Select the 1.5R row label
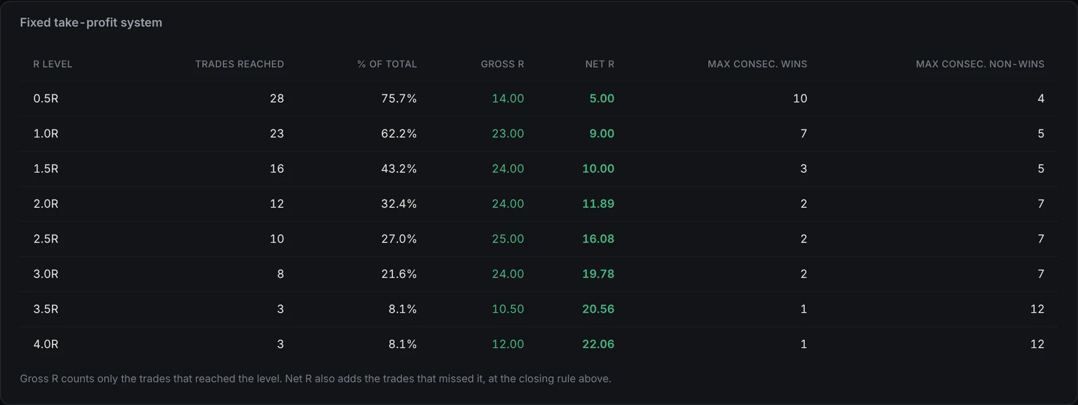 (x=46, y=168)
